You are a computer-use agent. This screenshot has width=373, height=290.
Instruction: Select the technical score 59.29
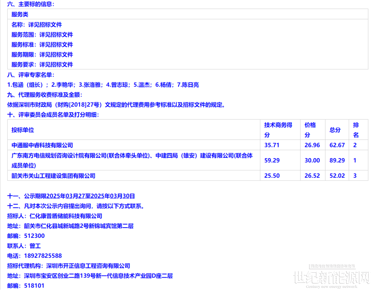pos(272,161)
